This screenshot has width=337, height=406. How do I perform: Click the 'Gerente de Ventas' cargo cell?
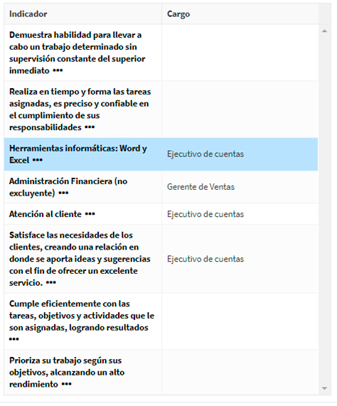click(x=200, y=187)
